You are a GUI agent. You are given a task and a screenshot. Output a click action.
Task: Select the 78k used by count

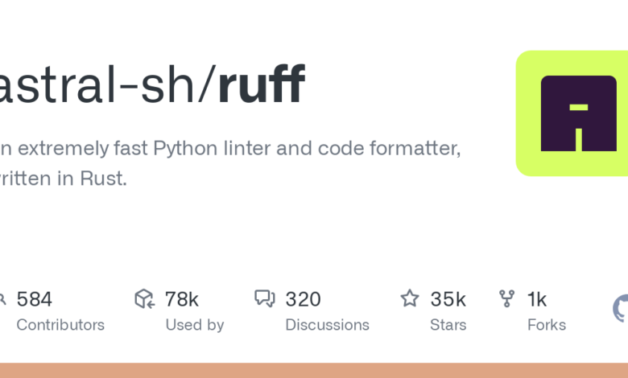pos(181,299)
